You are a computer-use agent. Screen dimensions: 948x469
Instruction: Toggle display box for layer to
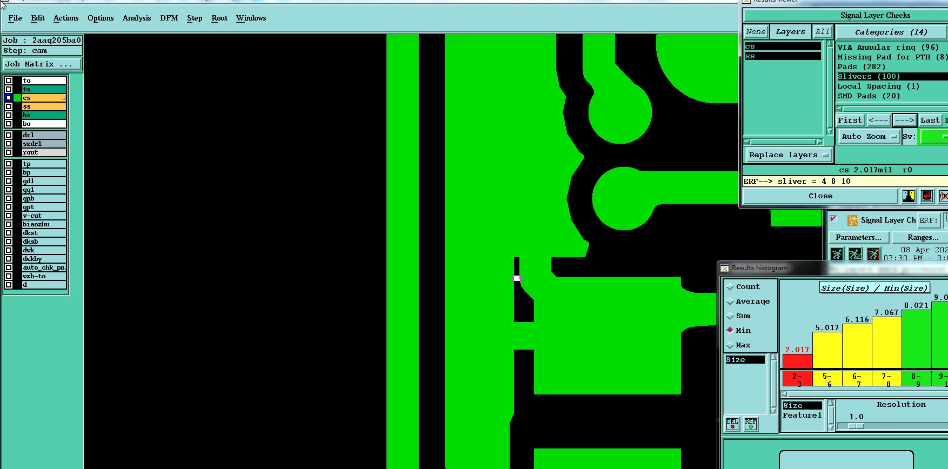pos(9,81)
